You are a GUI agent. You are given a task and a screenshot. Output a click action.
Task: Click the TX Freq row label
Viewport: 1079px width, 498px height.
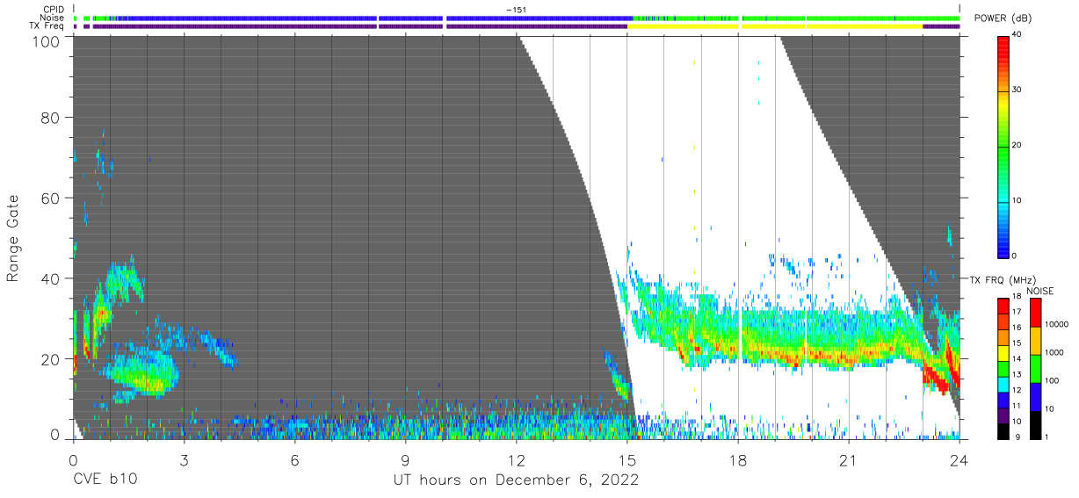click(x=48, y=25)
